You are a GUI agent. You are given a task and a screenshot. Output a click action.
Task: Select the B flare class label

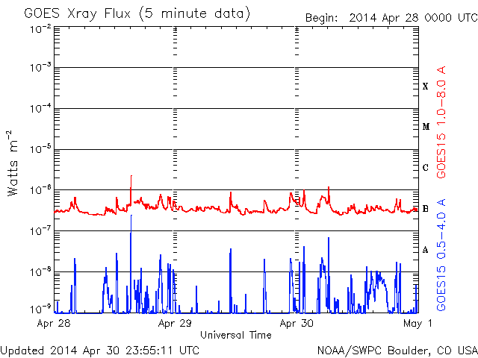(x=426, y=209)
